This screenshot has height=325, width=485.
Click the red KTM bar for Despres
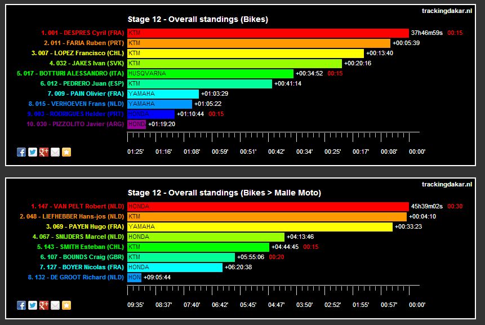[268, 33]
